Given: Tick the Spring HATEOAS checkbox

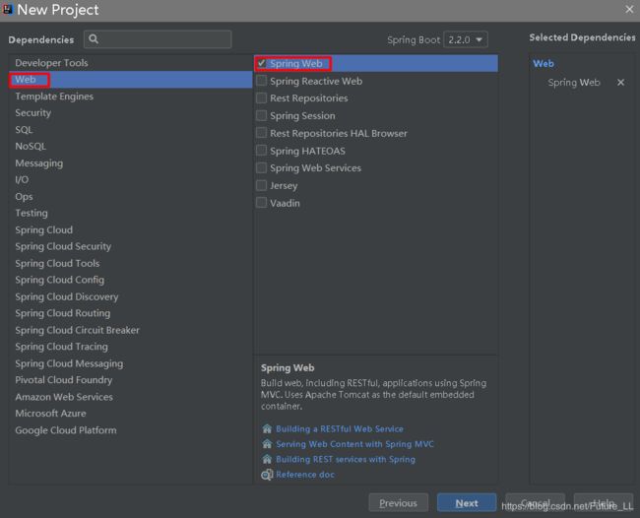Looking at the screenshot, I should tap(261, 151).
